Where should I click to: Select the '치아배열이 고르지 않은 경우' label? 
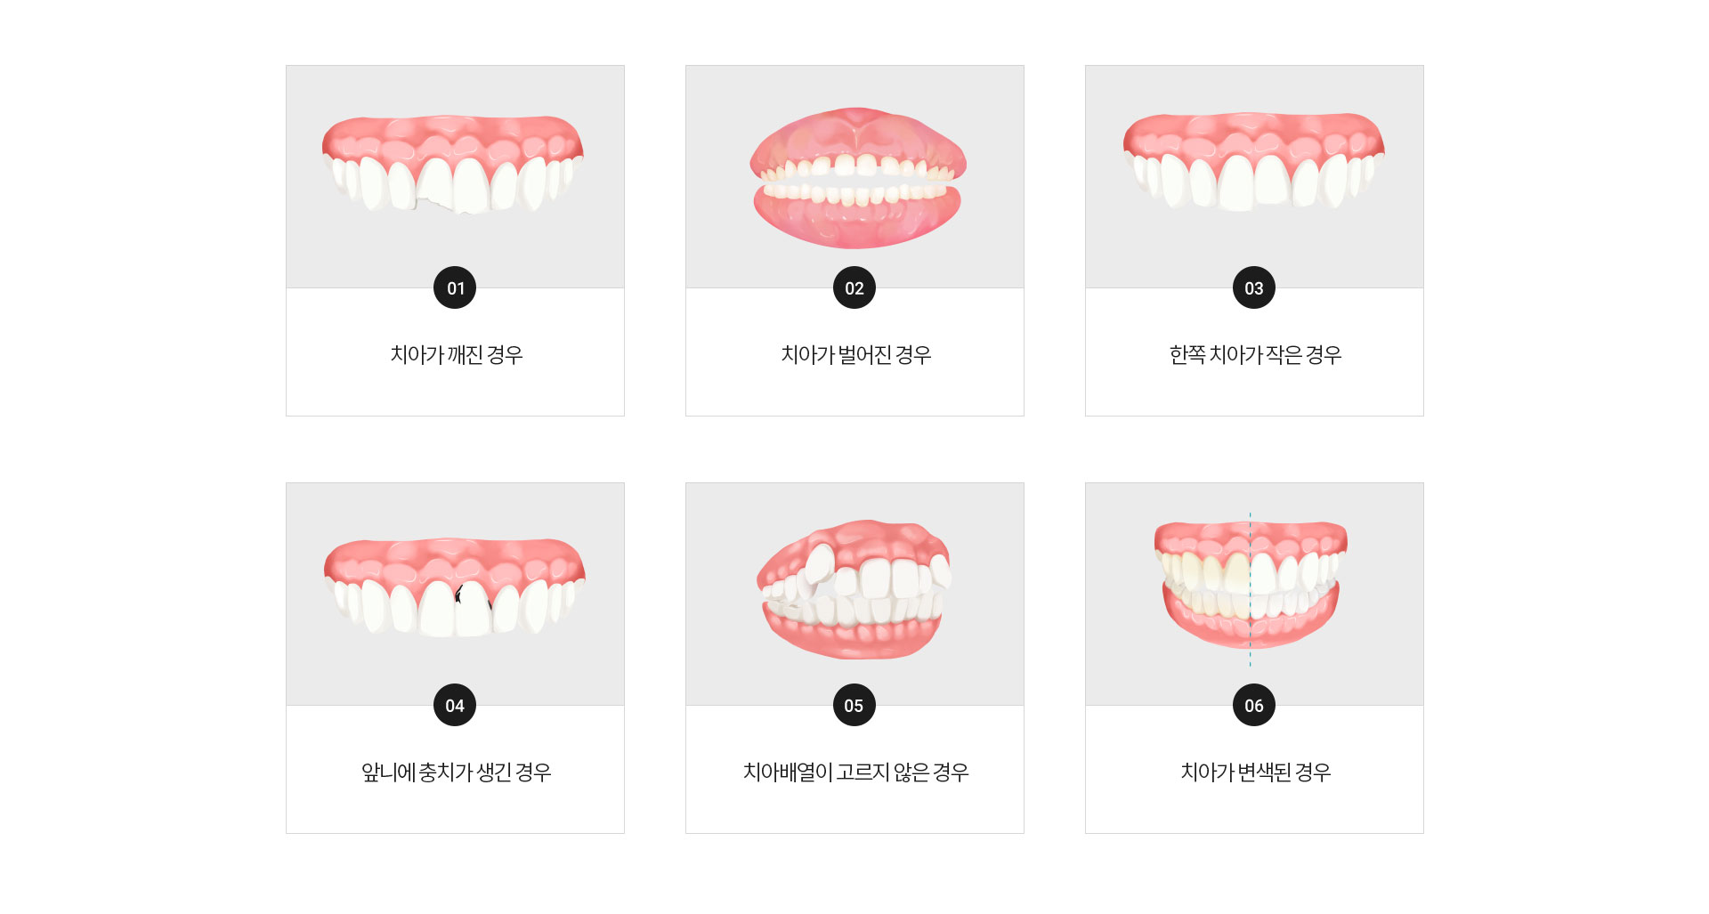(855, 772)
